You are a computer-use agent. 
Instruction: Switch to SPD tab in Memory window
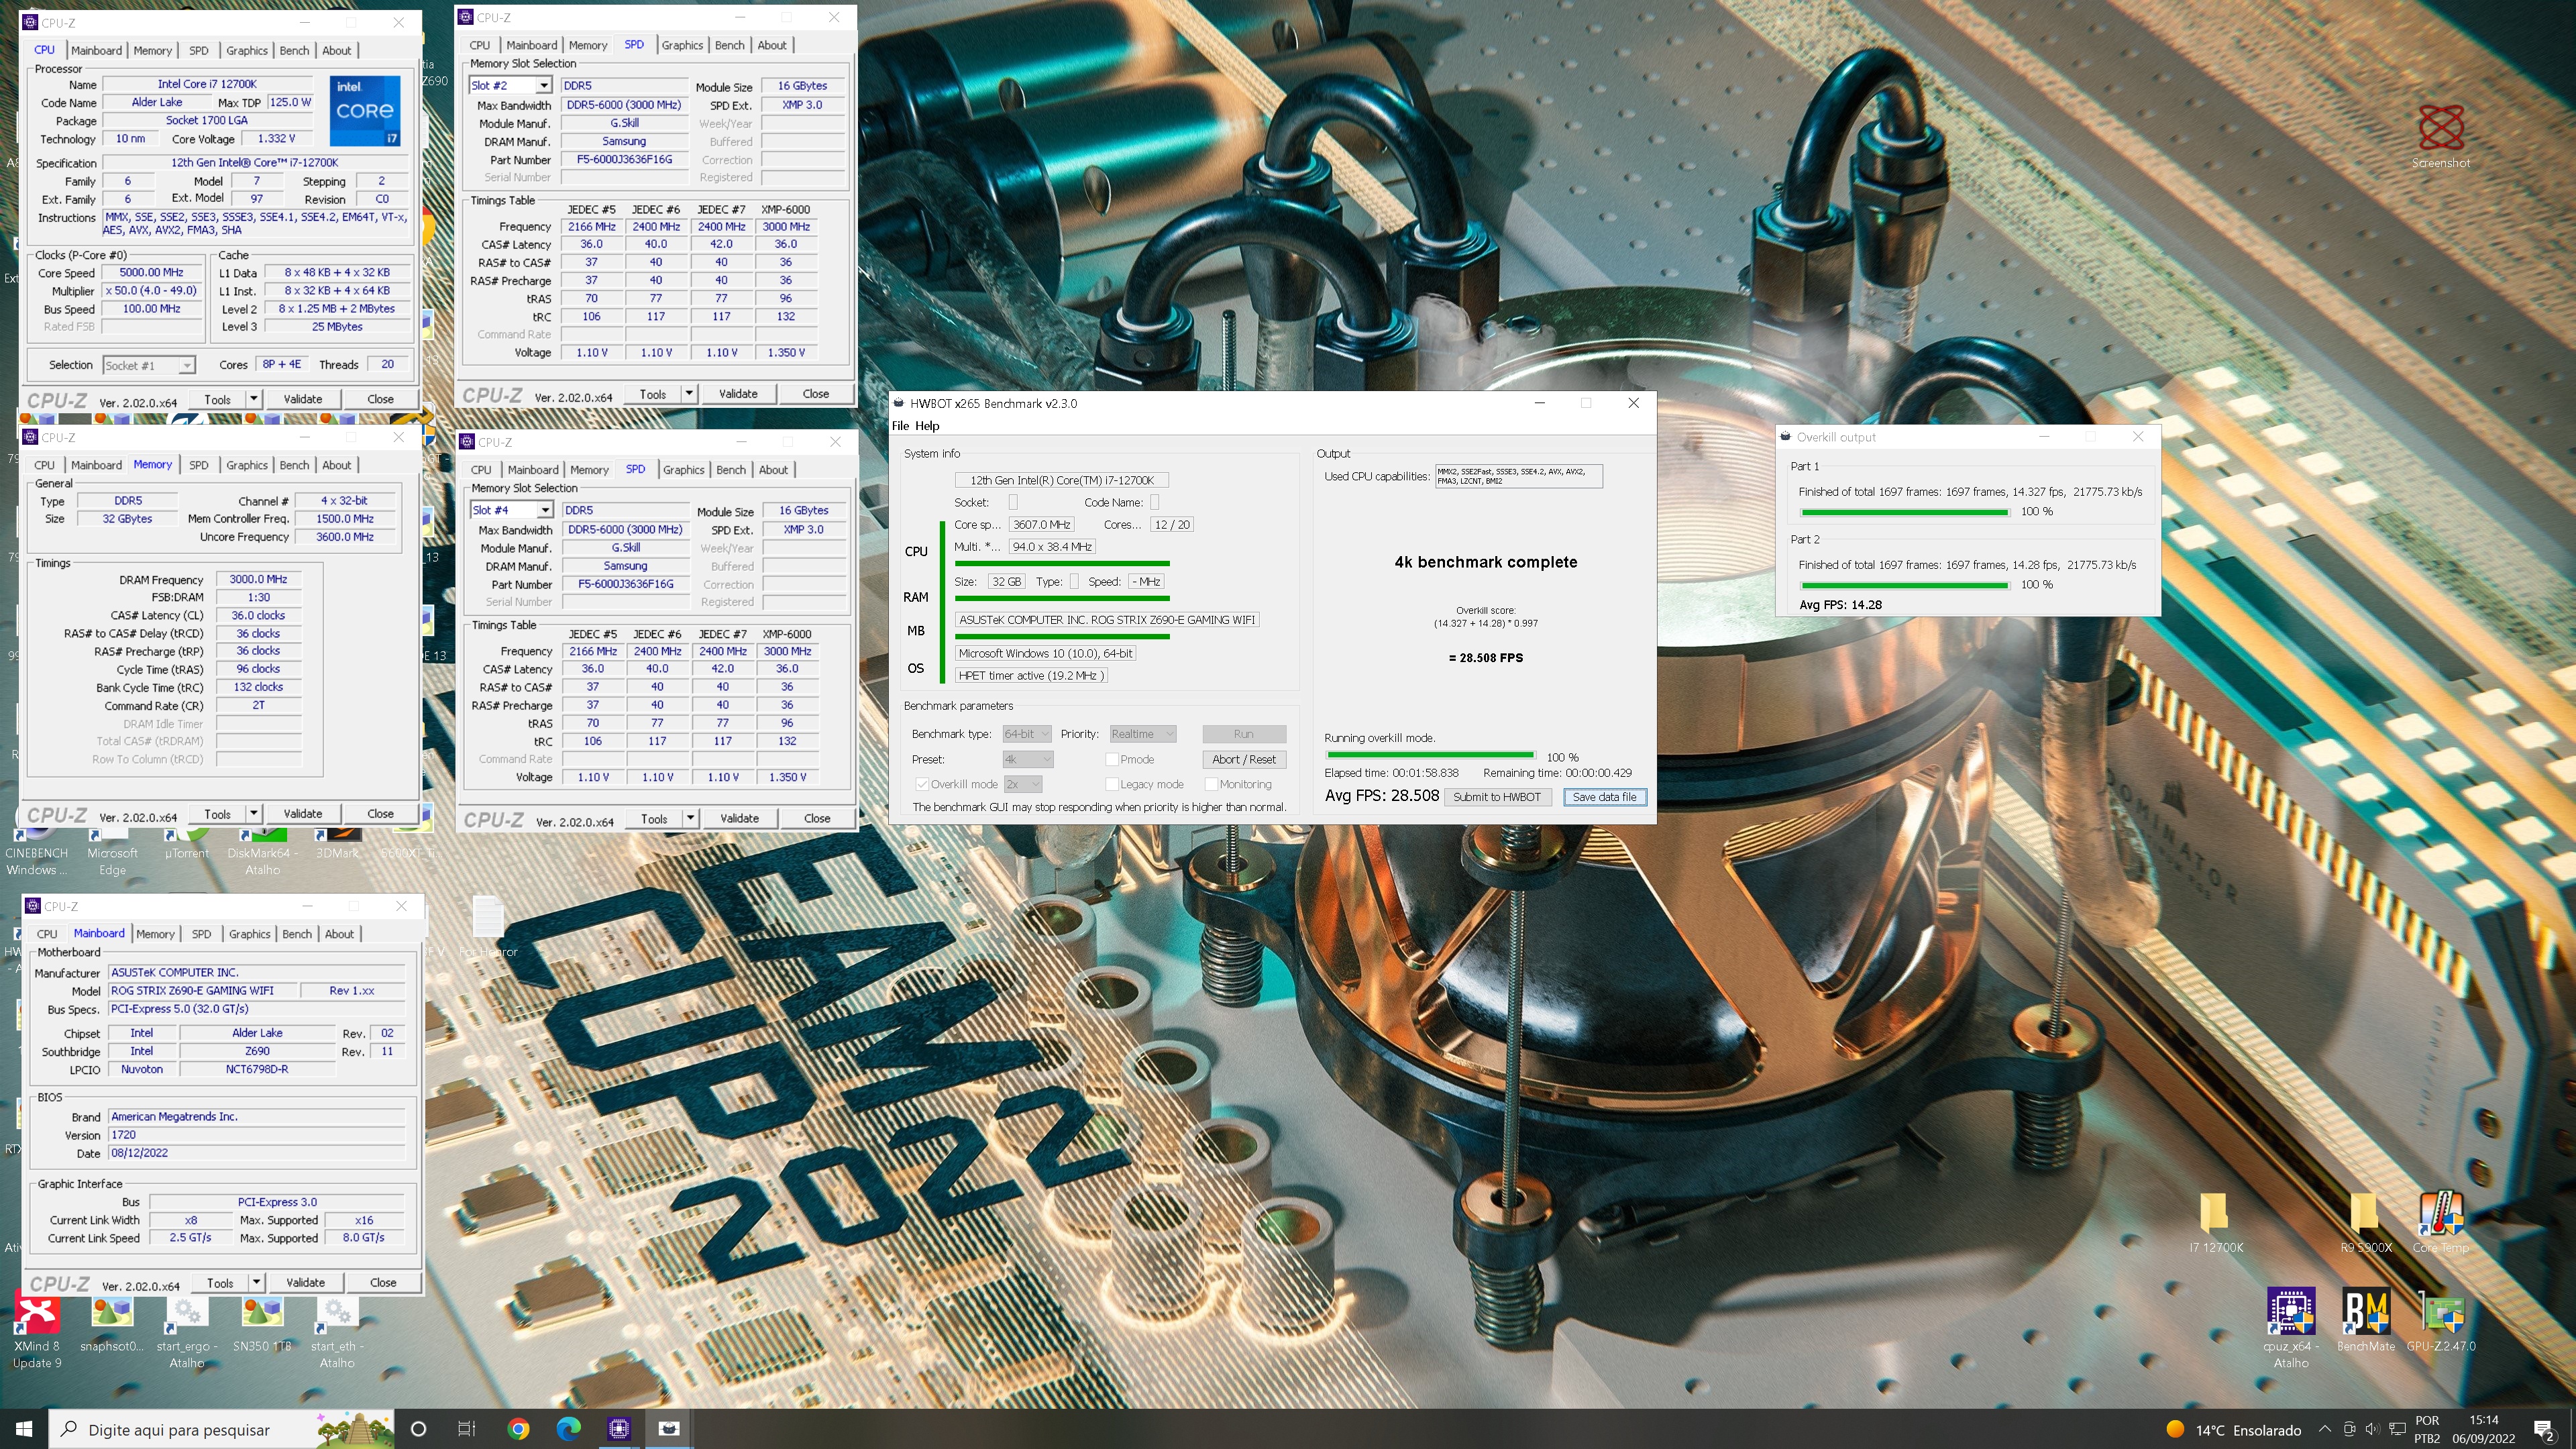(x=199, y=465)
